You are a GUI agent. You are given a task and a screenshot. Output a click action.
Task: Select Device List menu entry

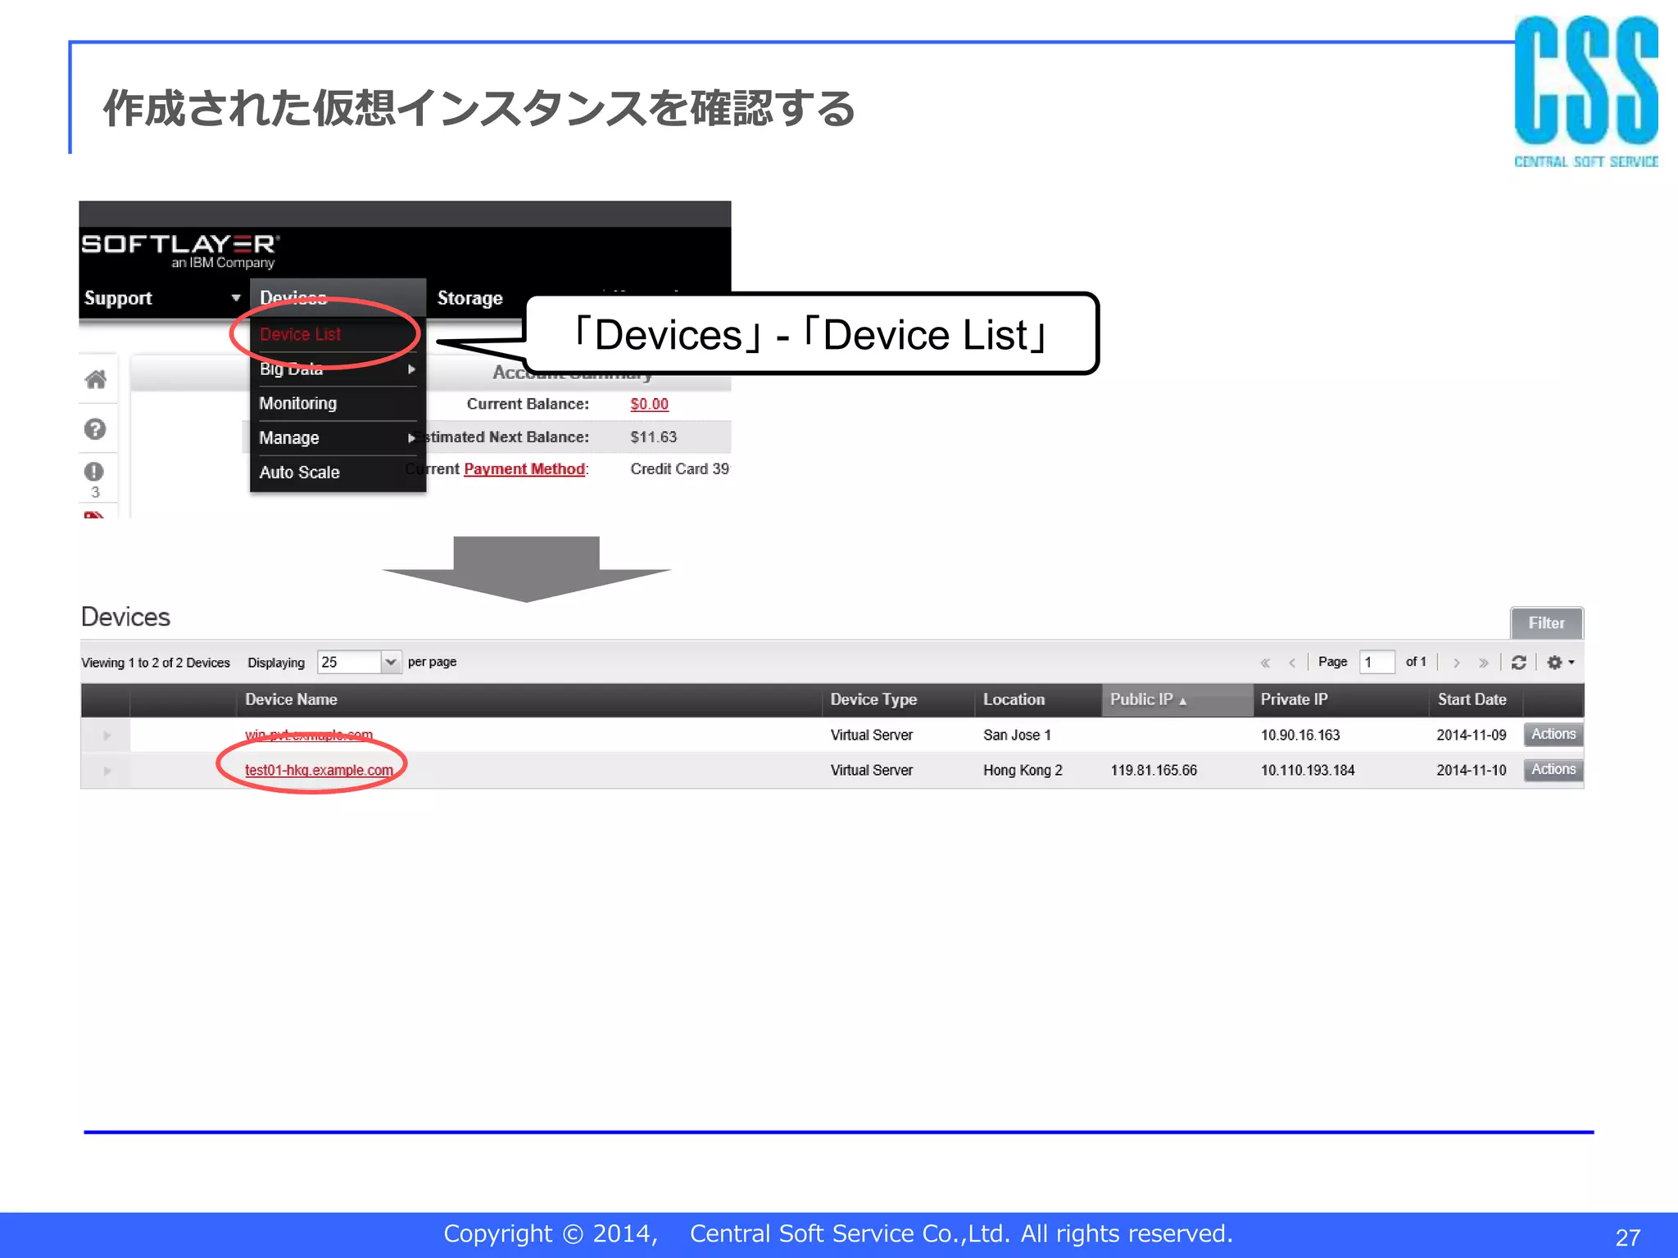(300, 334)
